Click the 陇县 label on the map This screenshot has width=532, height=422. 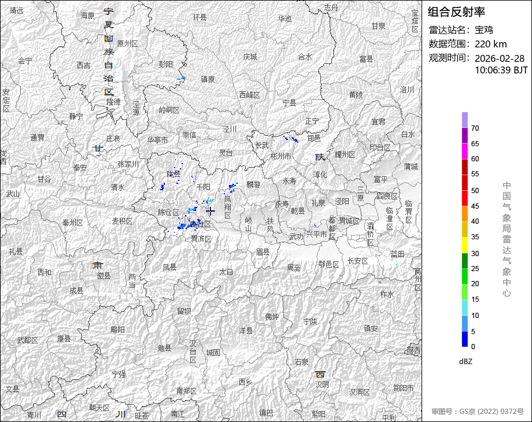click(x=173, y=174)
